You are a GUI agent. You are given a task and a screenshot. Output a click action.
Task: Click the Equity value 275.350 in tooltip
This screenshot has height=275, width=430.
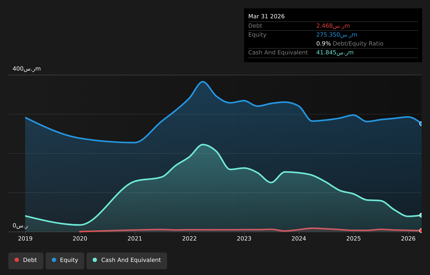pyautogui.click(x=337, y=35)
